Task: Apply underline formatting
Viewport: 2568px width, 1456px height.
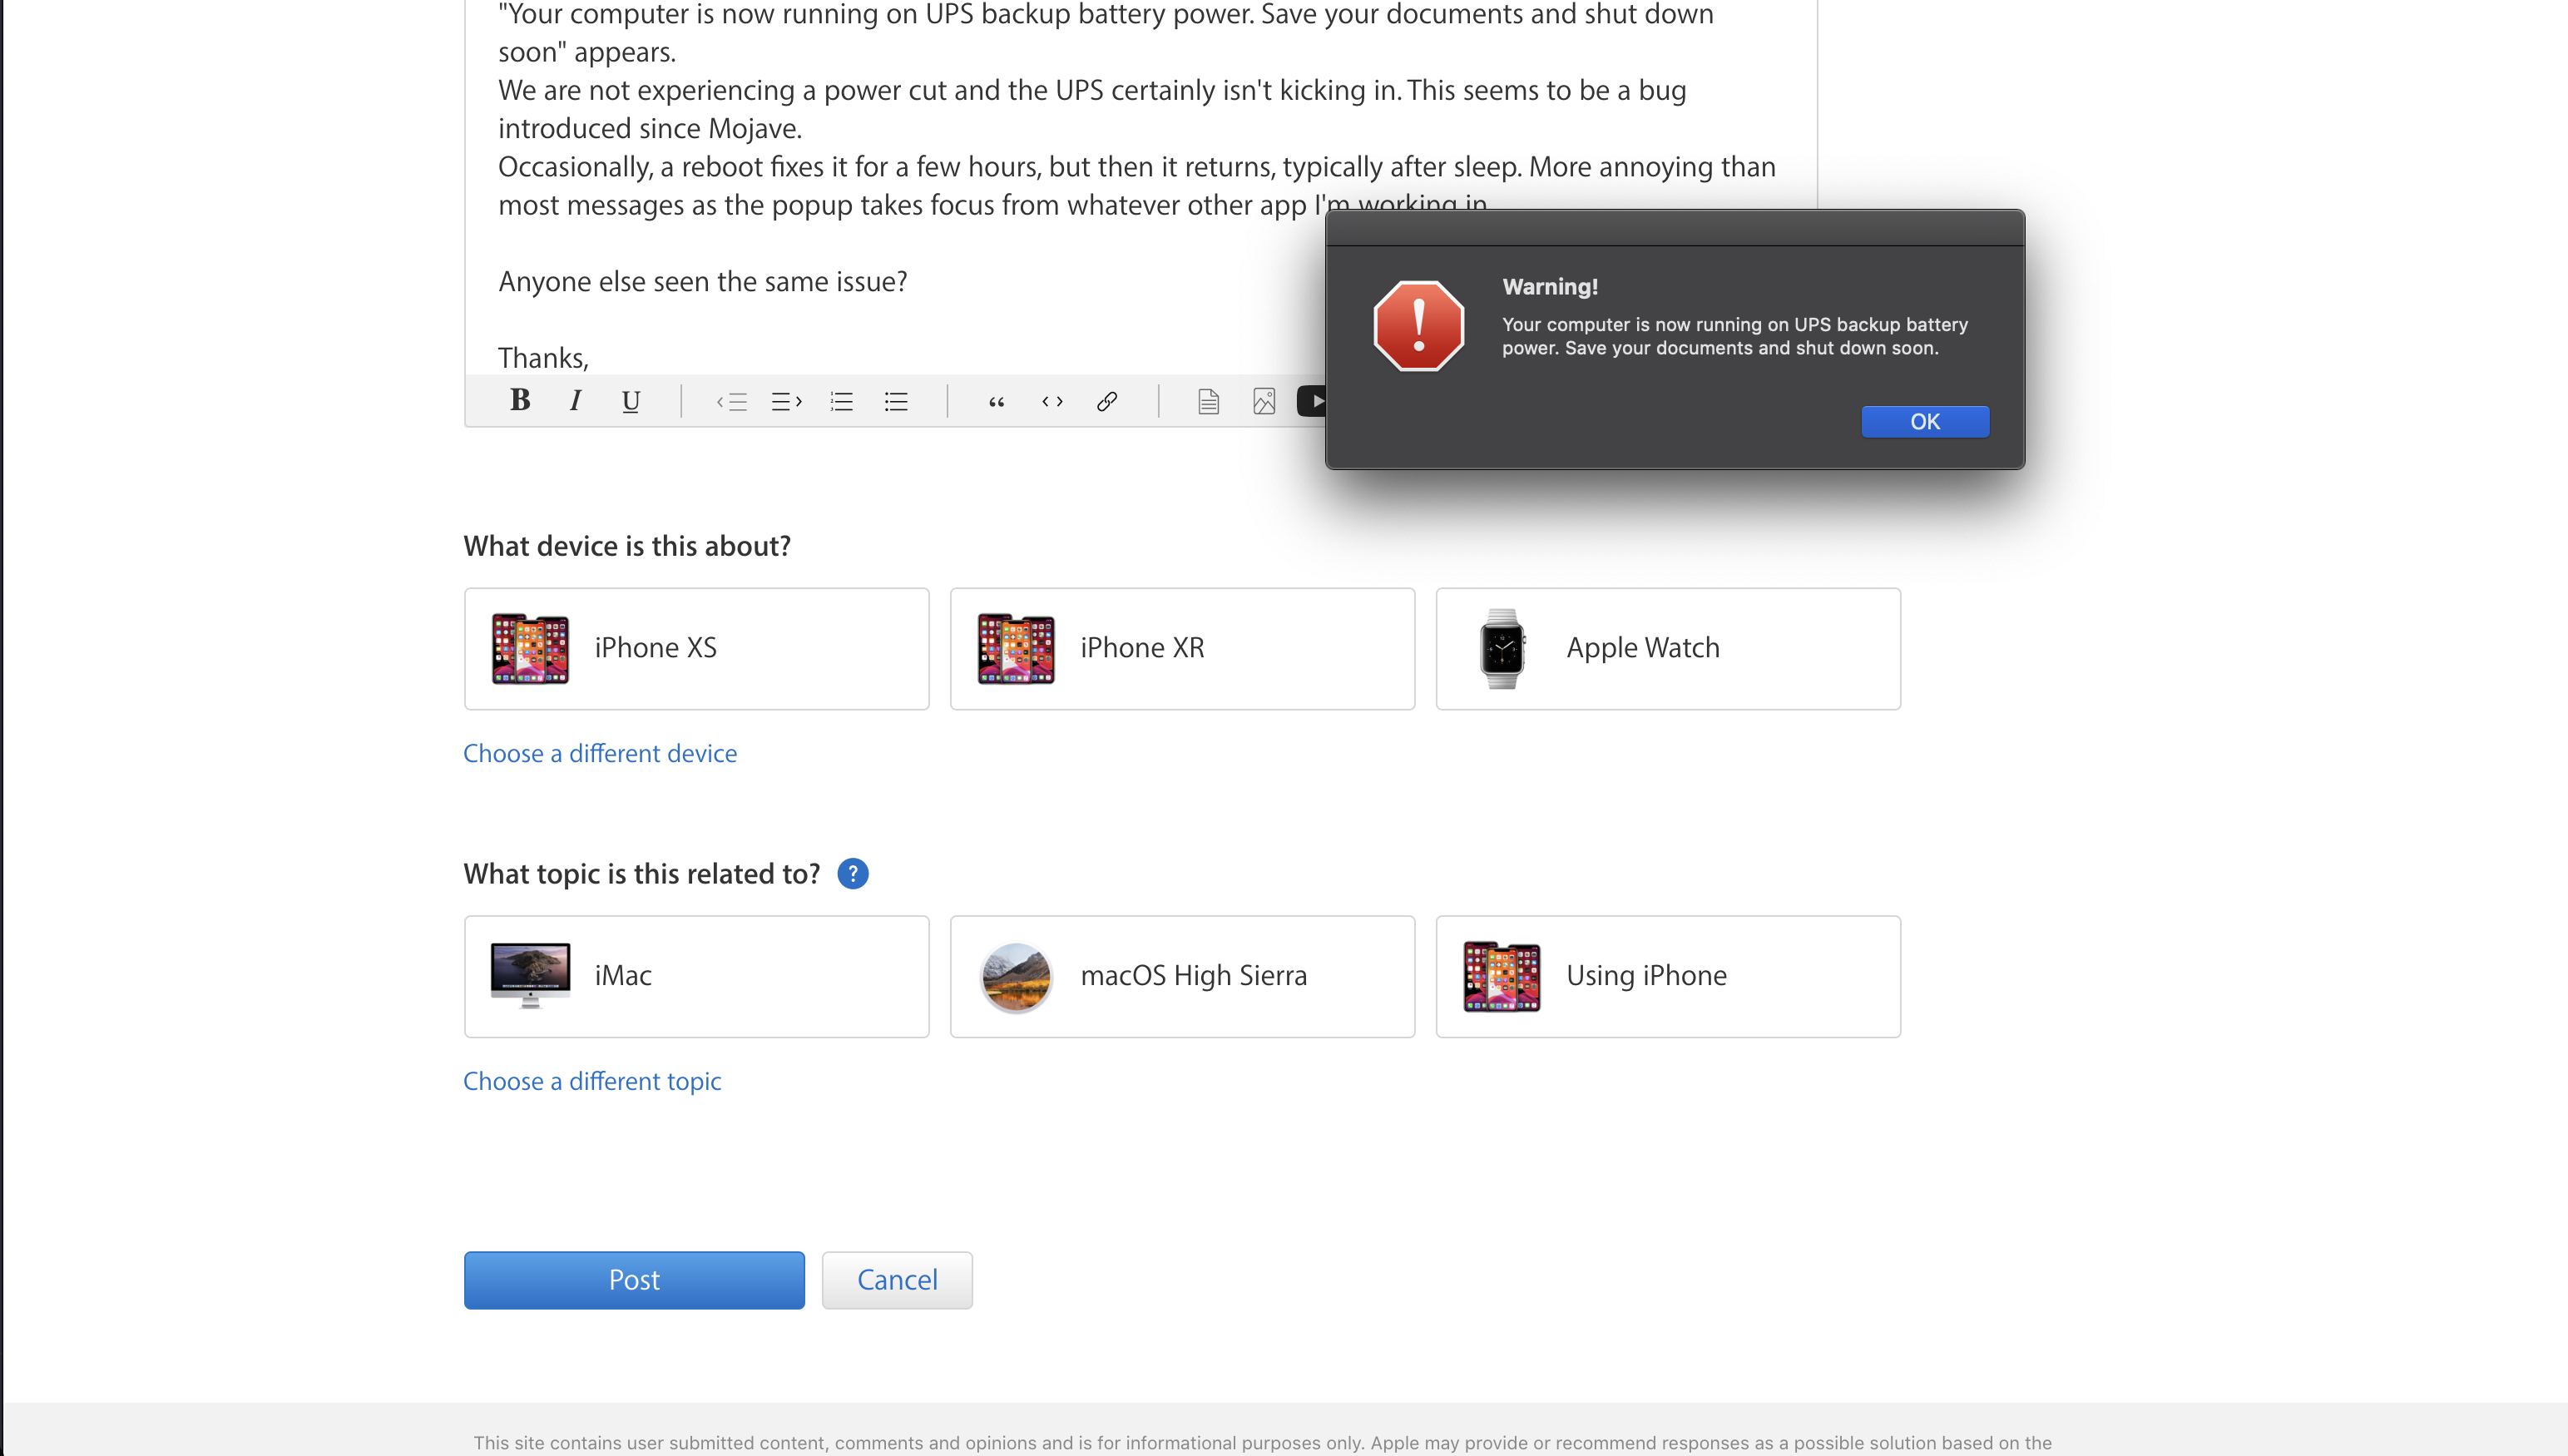Action: [x=630, y=401]
